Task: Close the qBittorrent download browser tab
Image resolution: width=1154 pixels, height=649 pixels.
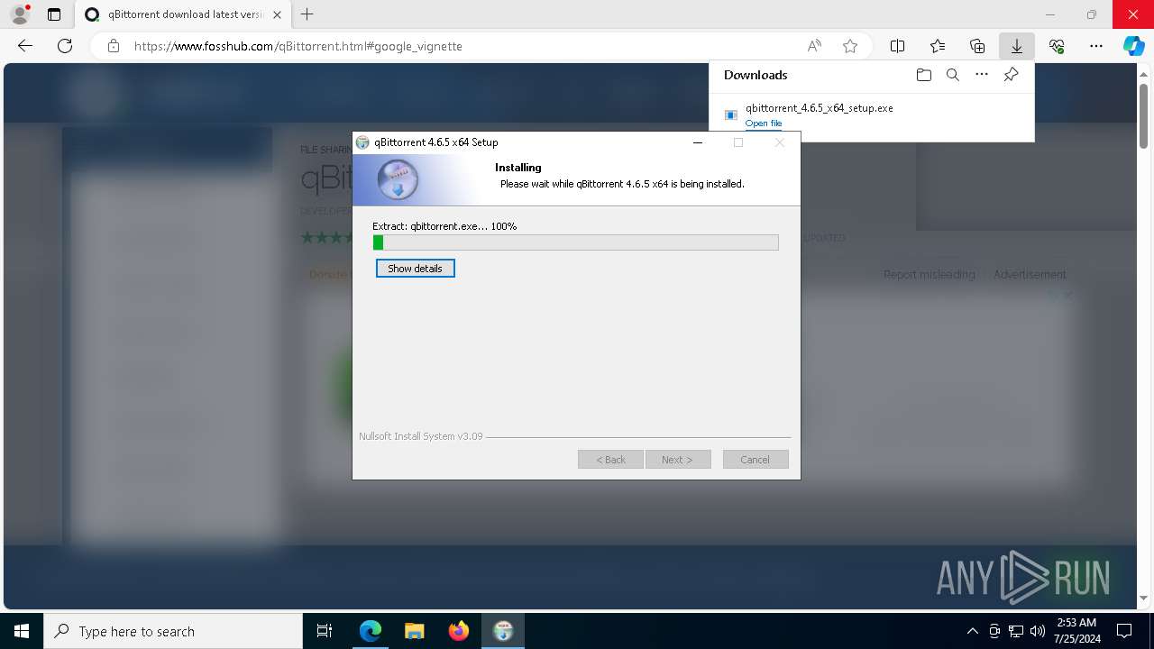Action: (277, 14)
